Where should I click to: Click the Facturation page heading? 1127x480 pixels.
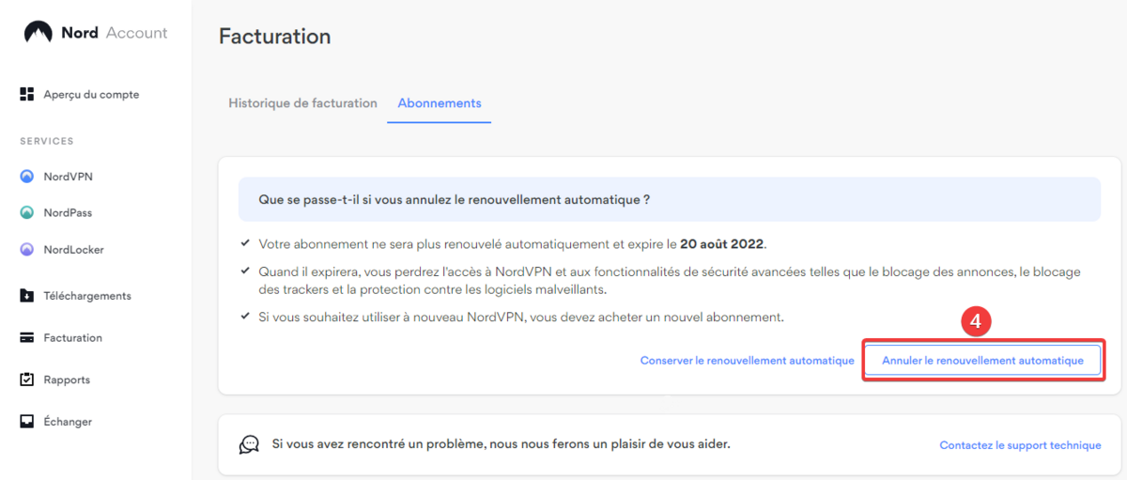coord(275,37)
